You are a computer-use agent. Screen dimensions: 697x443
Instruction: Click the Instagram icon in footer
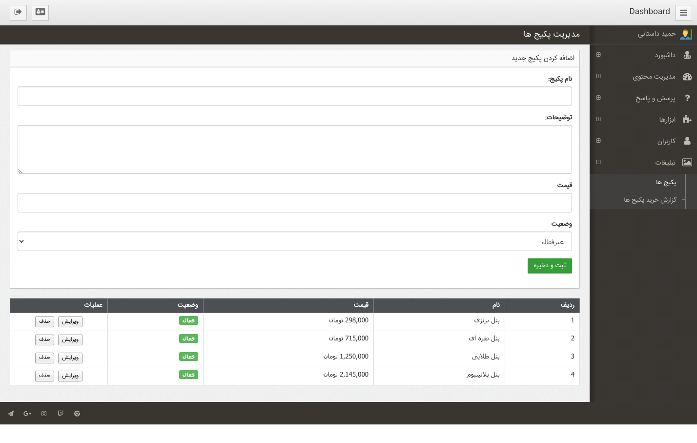point(44,414)
